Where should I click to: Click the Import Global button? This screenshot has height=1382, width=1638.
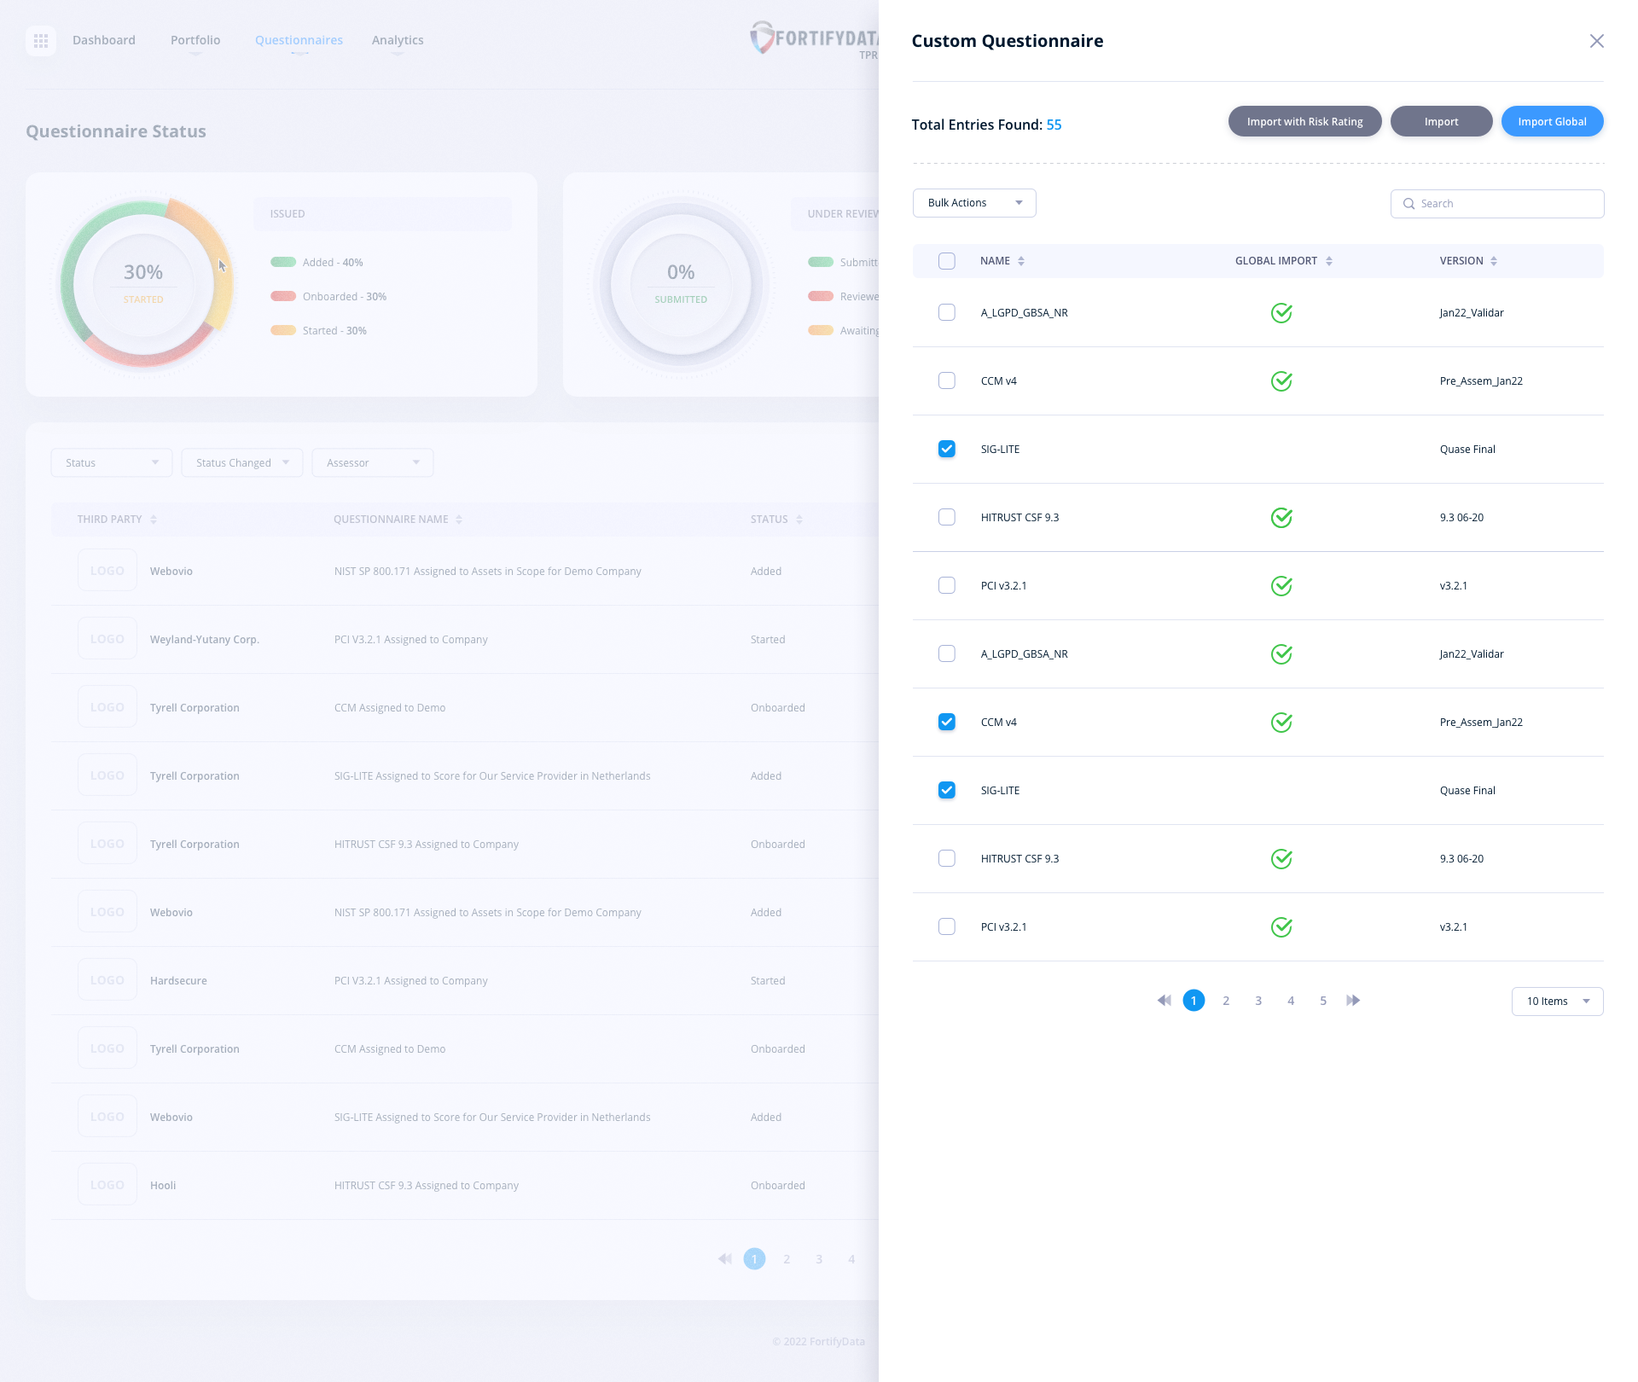tap(1552, 121)
